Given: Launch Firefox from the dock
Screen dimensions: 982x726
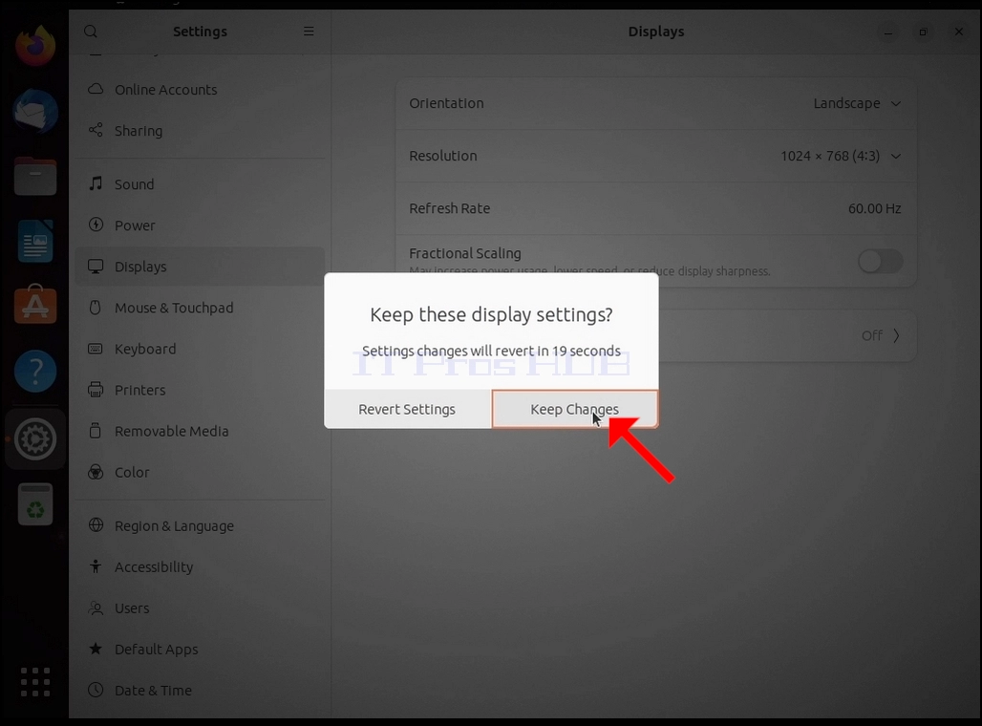Looking at the screenshot, I should [35, 47].
